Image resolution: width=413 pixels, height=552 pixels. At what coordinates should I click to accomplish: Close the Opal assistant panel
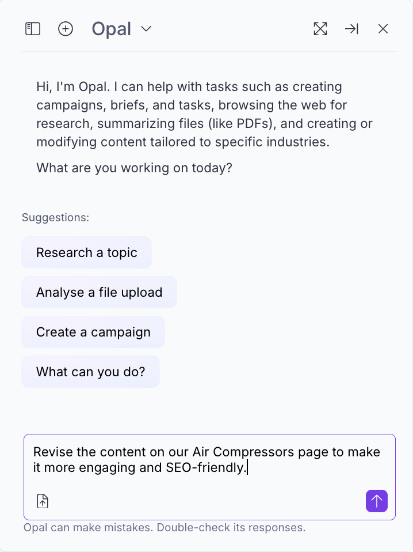coord(383,29)
